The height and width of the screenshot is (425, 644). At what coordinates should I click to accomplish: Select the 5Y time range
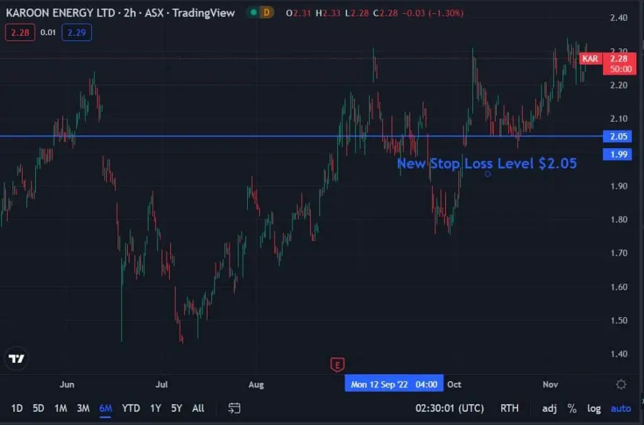click(x=177, y=408)
